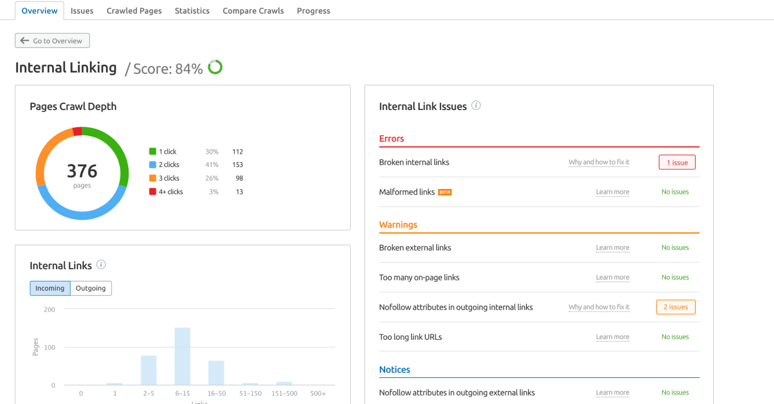Select the Incoming links toggle
Image resolution: width=774 pixels, height=404 pixels.
(50, 288)
